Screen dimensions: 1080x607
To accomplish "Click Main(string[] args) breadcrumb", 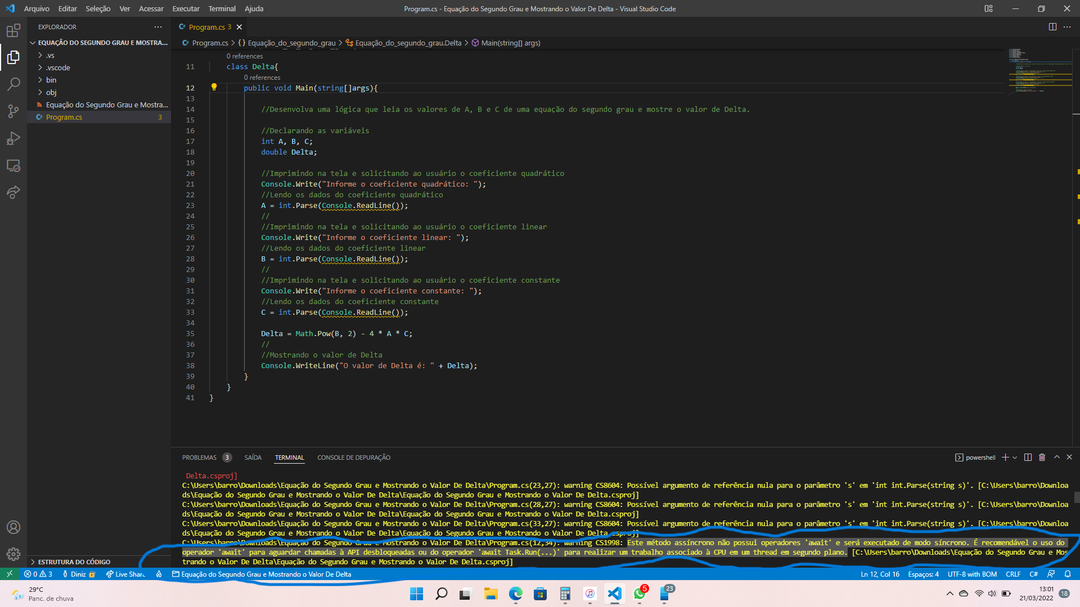I will 506,43.
